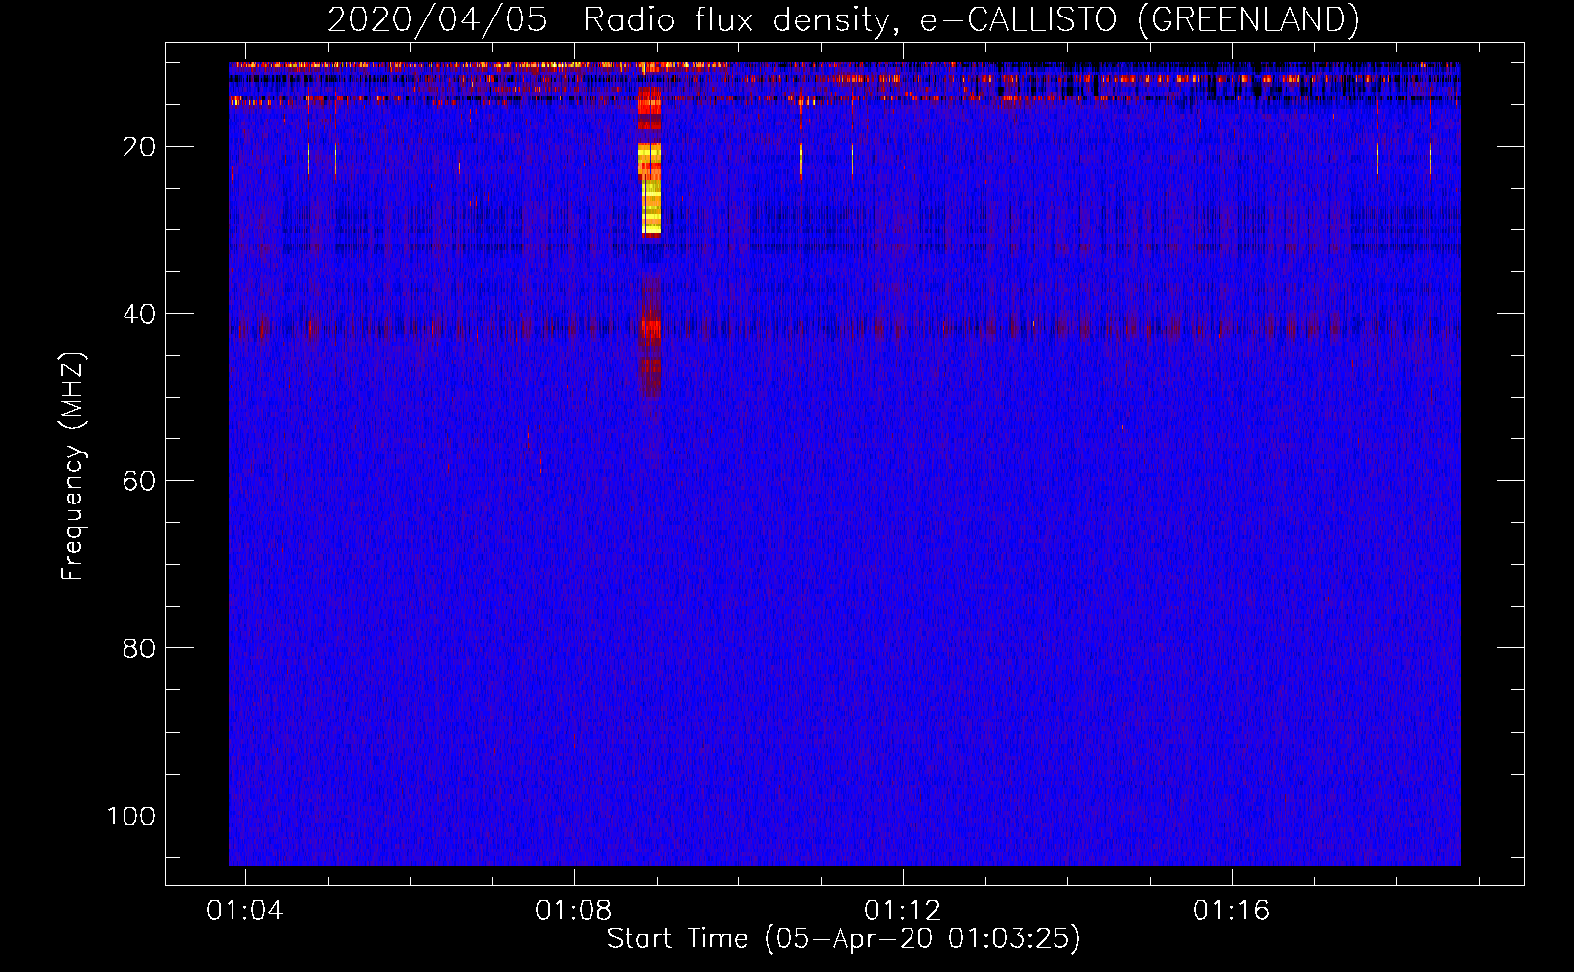The height and width of the screenshot is (972, 1574).
Task: Click the 01:08 time tick label
Action: (574, 910)
